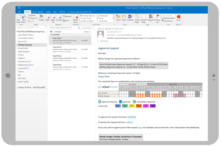This screenshot has width=221, height=147.
Task: Open the Move folder dropdown
Action: point(118,18)
